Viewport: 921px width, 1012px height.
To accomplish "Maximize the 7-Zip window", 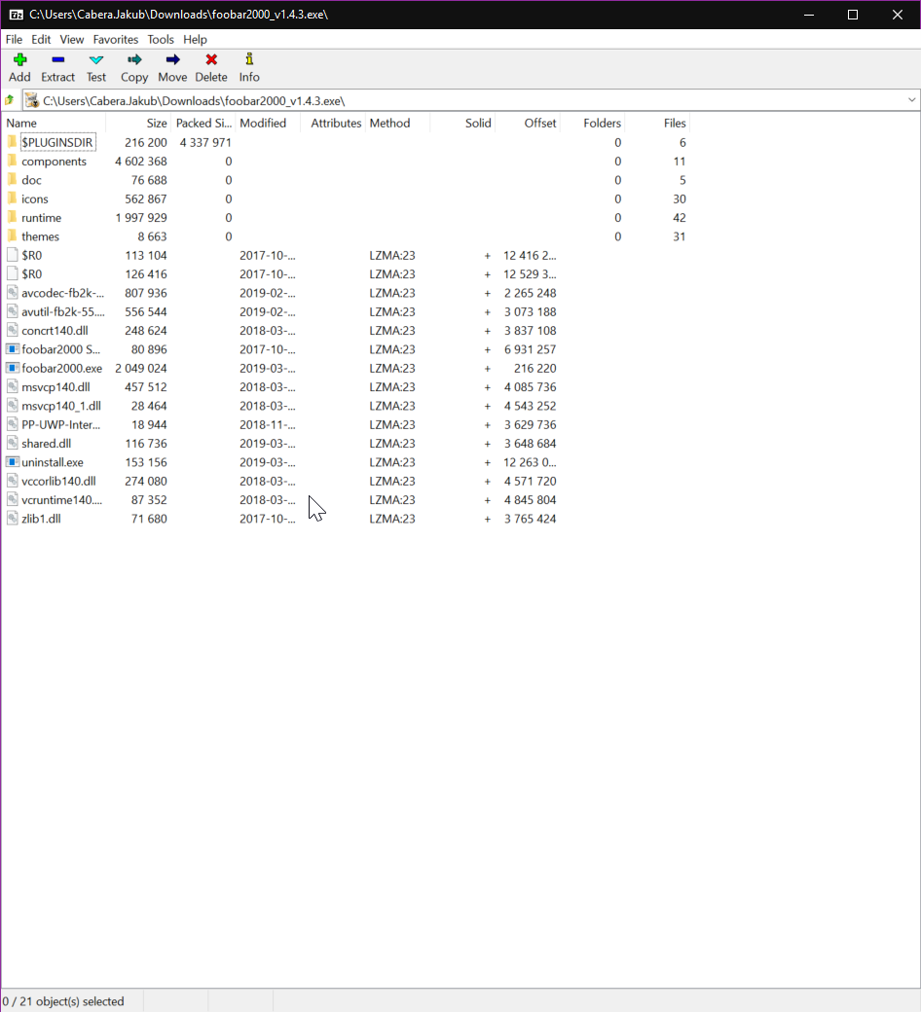I will point(853,15).
